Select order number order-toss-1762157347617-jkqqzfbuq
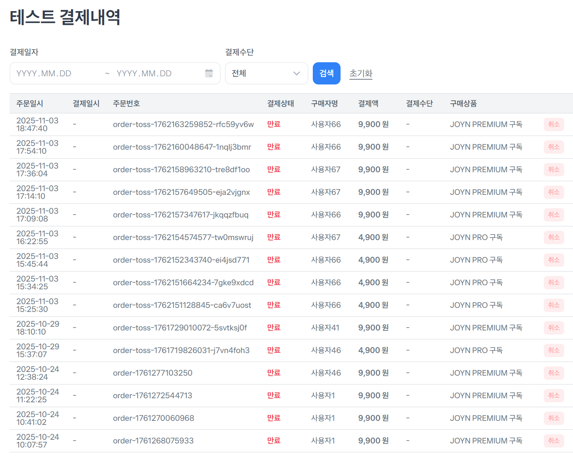Viewport: 573px width, 459px height. click(181, 215)
